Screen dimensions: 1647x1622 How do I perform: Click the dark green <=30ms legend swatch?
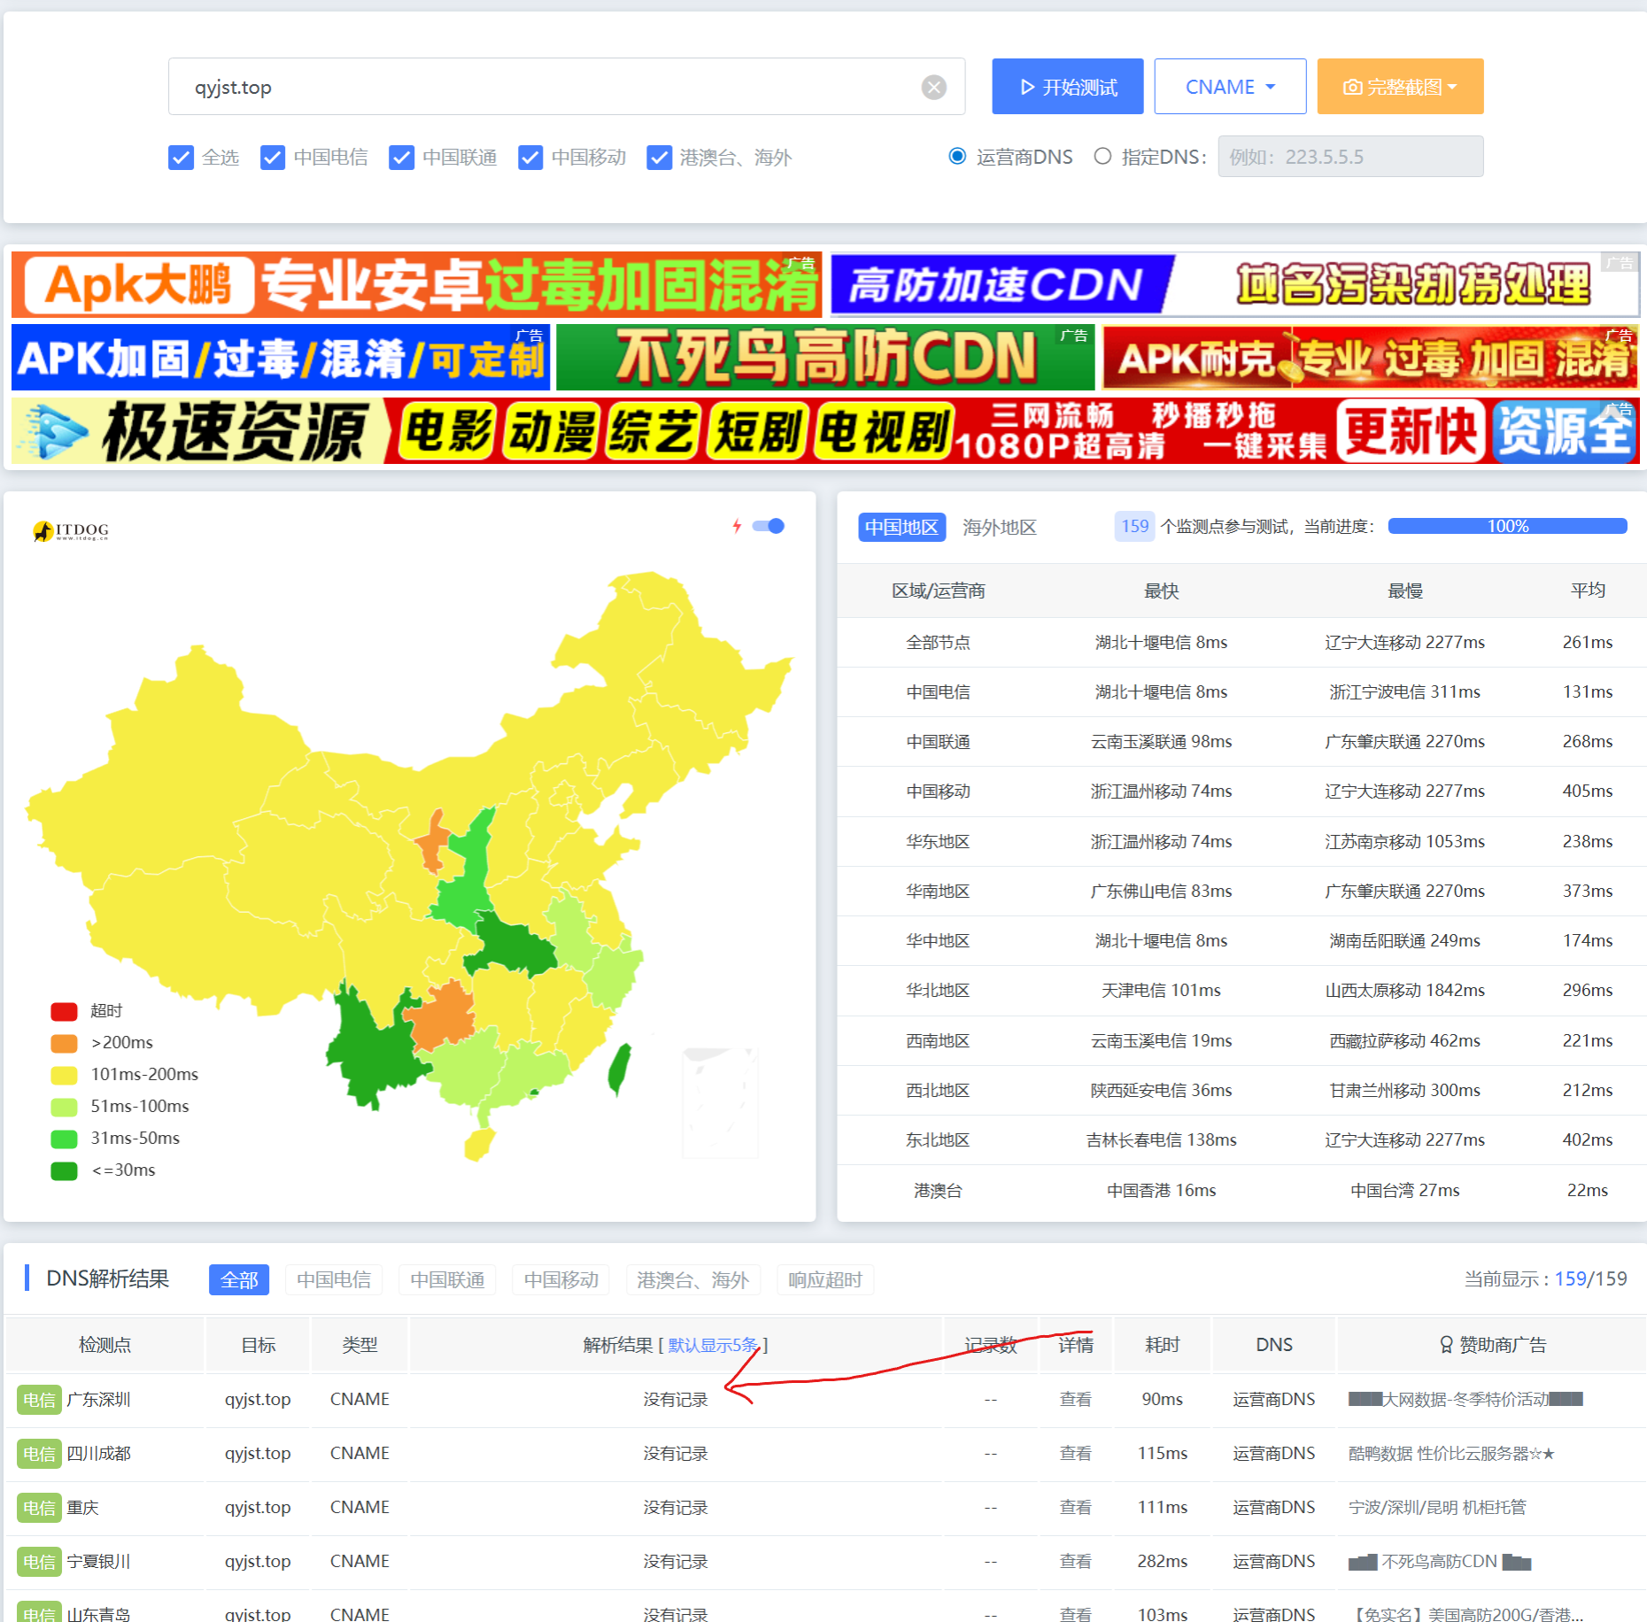coord(64,1170)
